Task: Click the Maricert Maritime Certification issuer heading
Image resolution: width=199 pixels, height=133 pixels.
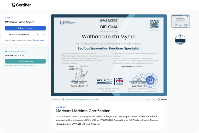Action: click(83, 111)
